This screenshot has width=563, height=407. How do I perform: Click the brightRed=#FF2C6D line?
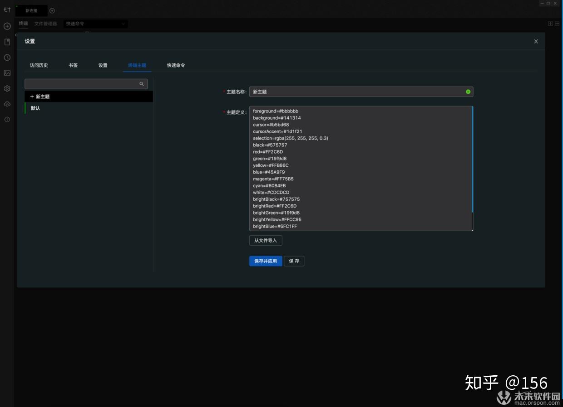(275, 206)
